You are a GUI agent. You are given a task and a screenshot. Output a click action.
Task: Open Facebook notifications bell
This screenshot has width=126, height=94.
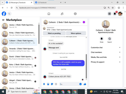pos(115,14)
